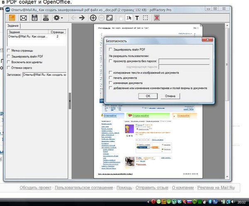Click the uTorrent tray icon
This screenshot has width=249, height=206.
tap(174, 202)
